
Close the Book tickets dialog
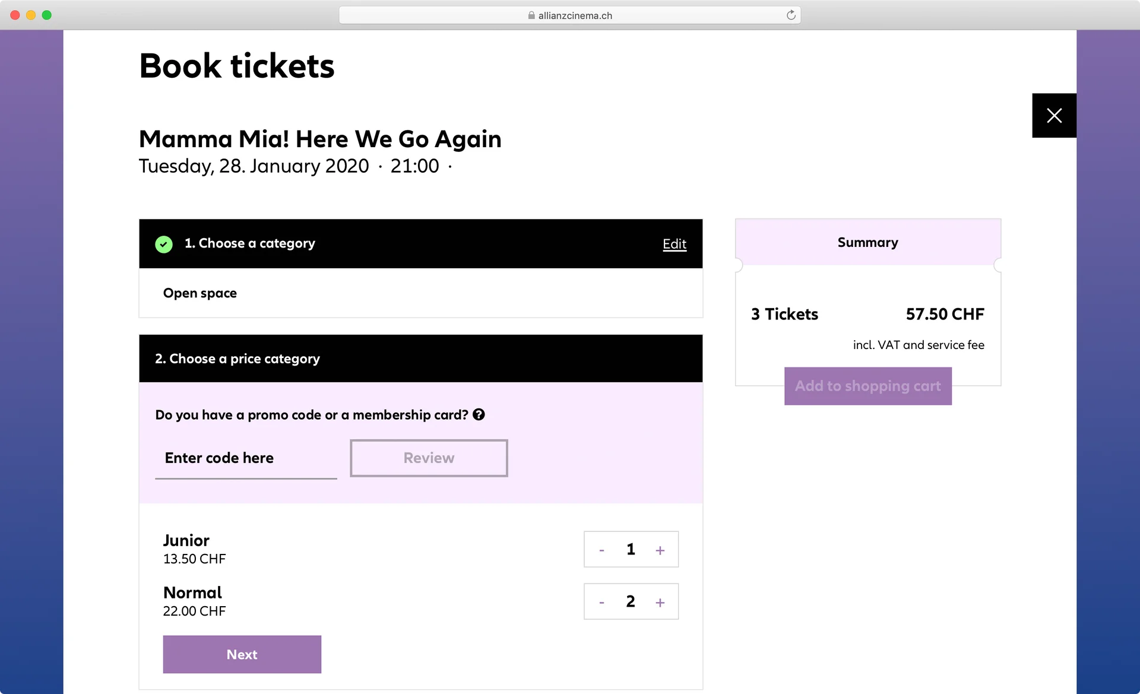click(x=1054, y=115)
